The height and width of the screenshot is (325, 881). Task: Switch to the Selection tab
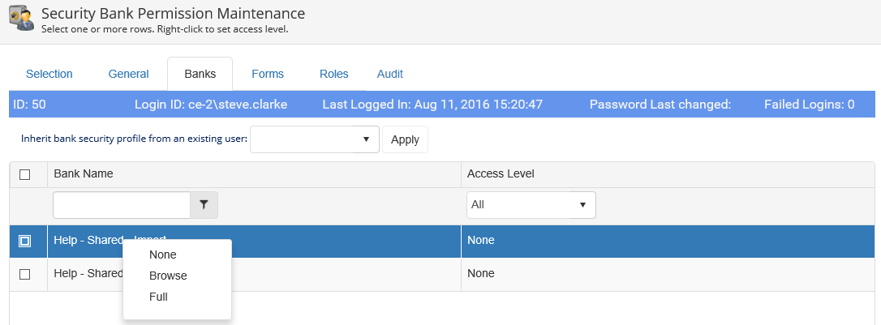(x=49, y=74)
